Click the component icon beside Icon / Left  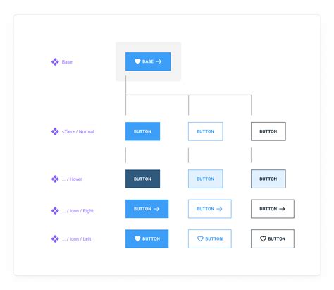55,238
